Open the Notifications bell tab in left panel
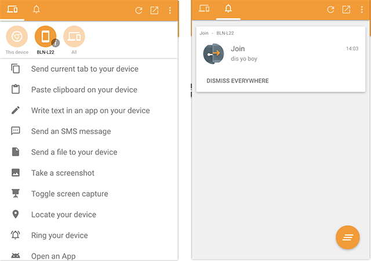This screenshot has height=261, width=371. (x=36, y=10)
